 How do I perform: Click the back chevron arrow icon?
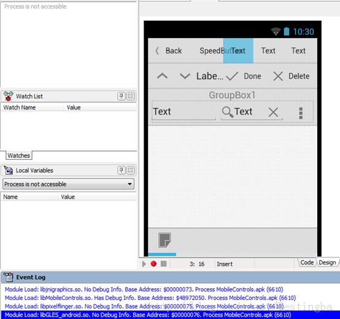point(158,51)
